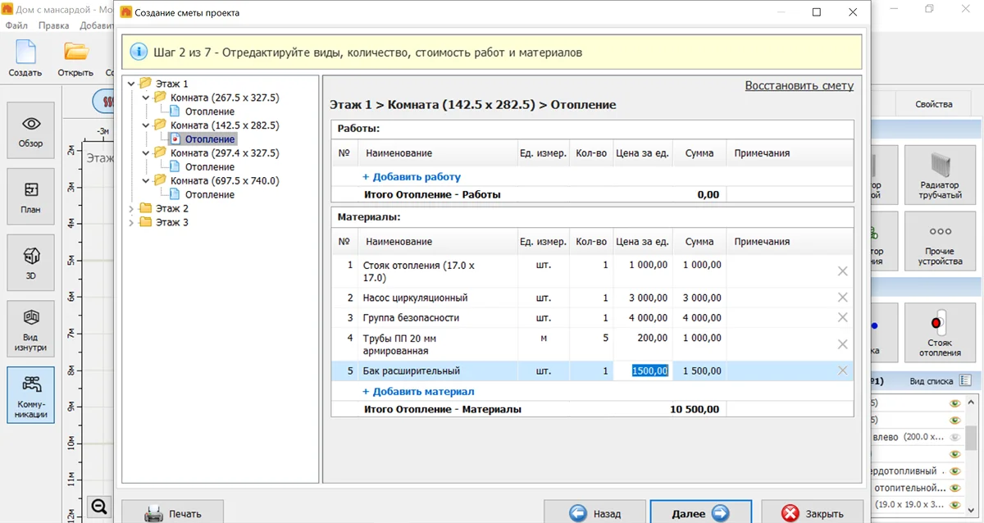Expand the Этаж 2 tree node

[131, 209]
